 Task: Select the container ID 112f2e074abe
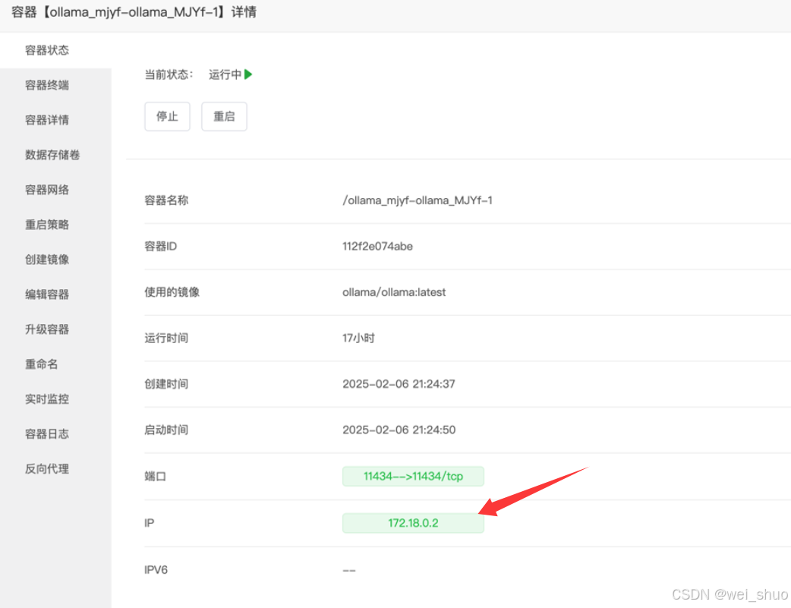(377, 246)
